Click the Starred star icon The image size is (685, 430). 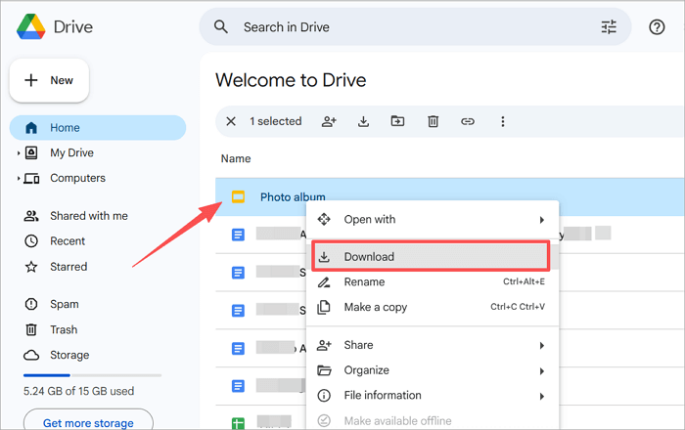coord(31,267)
